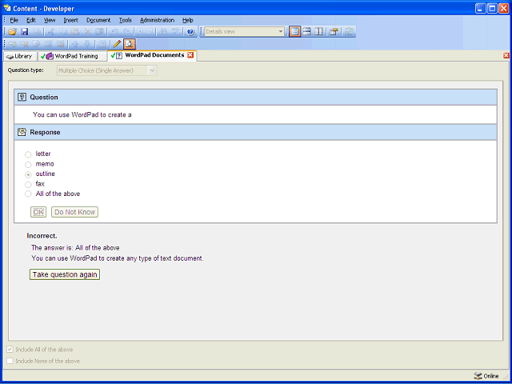The height and width of the screenshot is (384, 512).
Task: Open the Document menu
Action: (98, 20)
